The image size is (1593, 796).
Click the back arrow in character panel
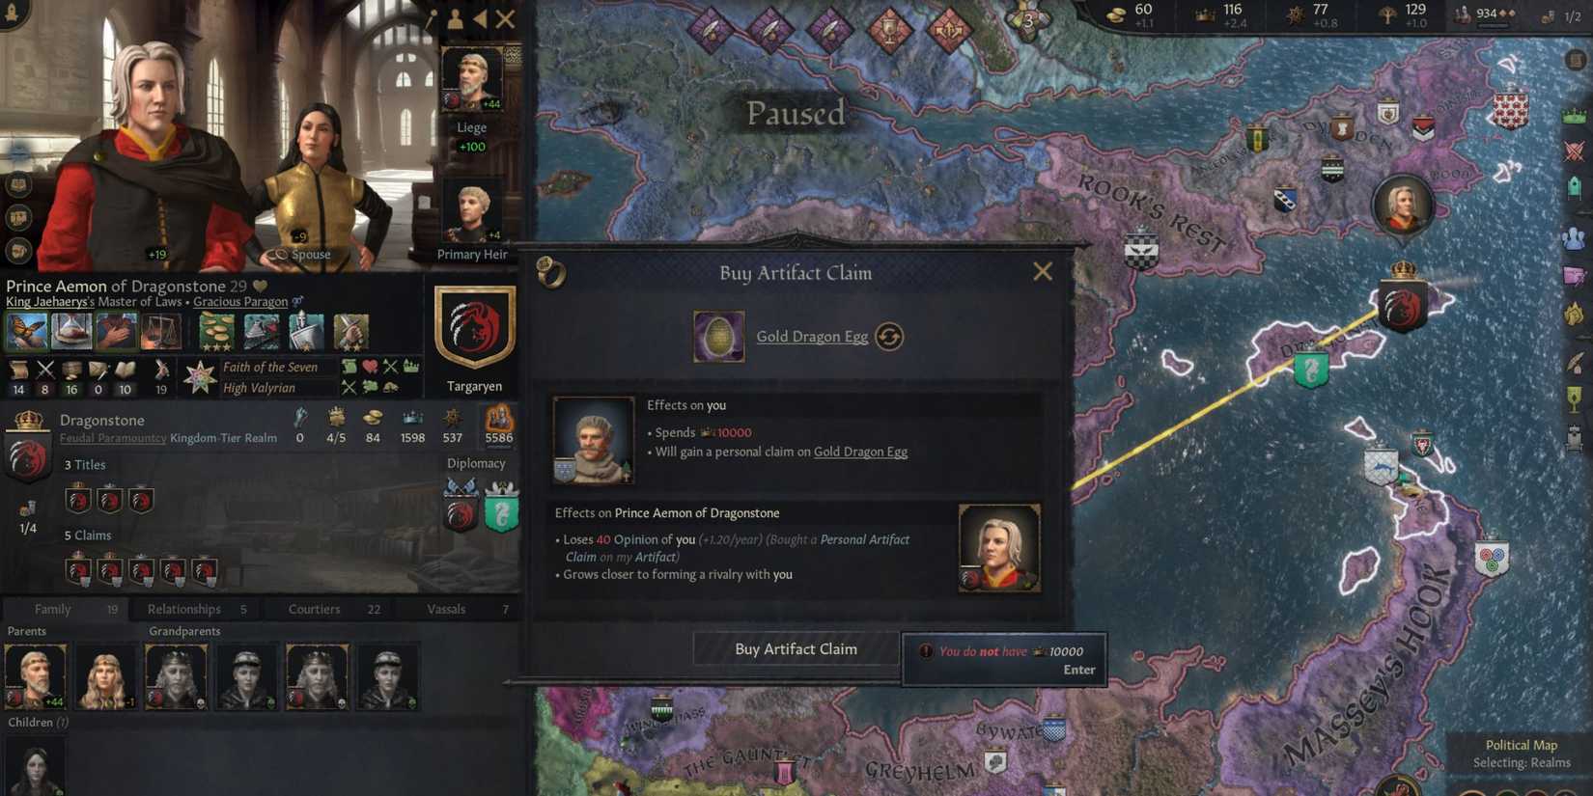click(x=480, y=18)
